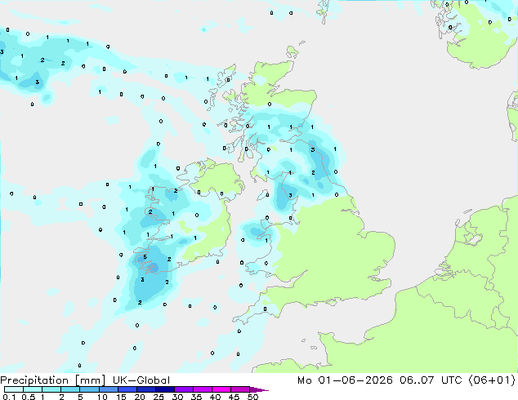Select the 0.5–1 mm legend swatch

tap(33, 389)
